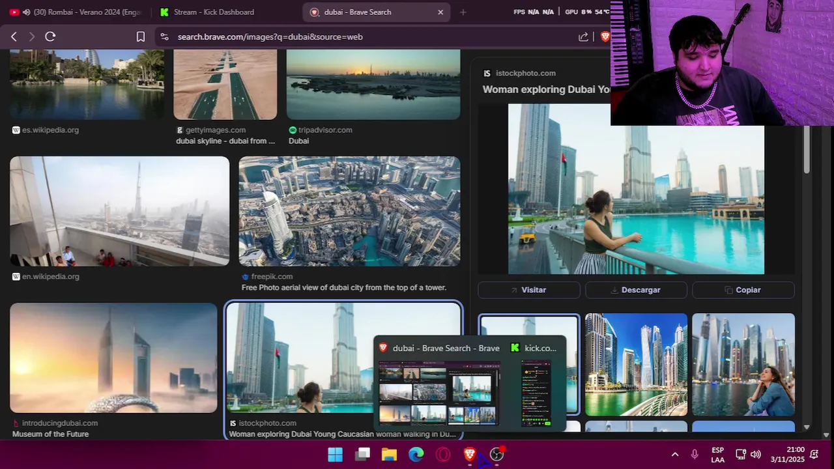
Task: Reload the Brave Search page
Action: 50,36
